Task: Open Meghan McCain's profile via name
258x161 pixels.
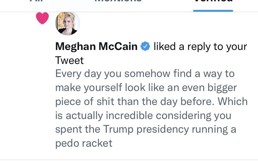Action: (x=96, y=46)
